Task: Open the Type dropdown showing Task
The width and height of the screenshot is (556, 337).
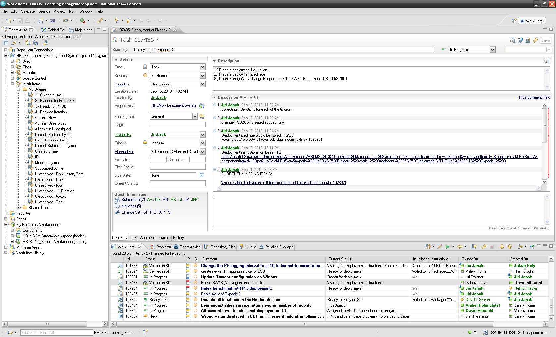Action: pos(202,67)
